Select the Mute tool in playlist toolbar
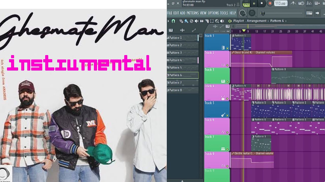 pos(197,21)
